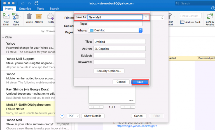Click the Keywords field
The image size is (215, 130).
120,62
